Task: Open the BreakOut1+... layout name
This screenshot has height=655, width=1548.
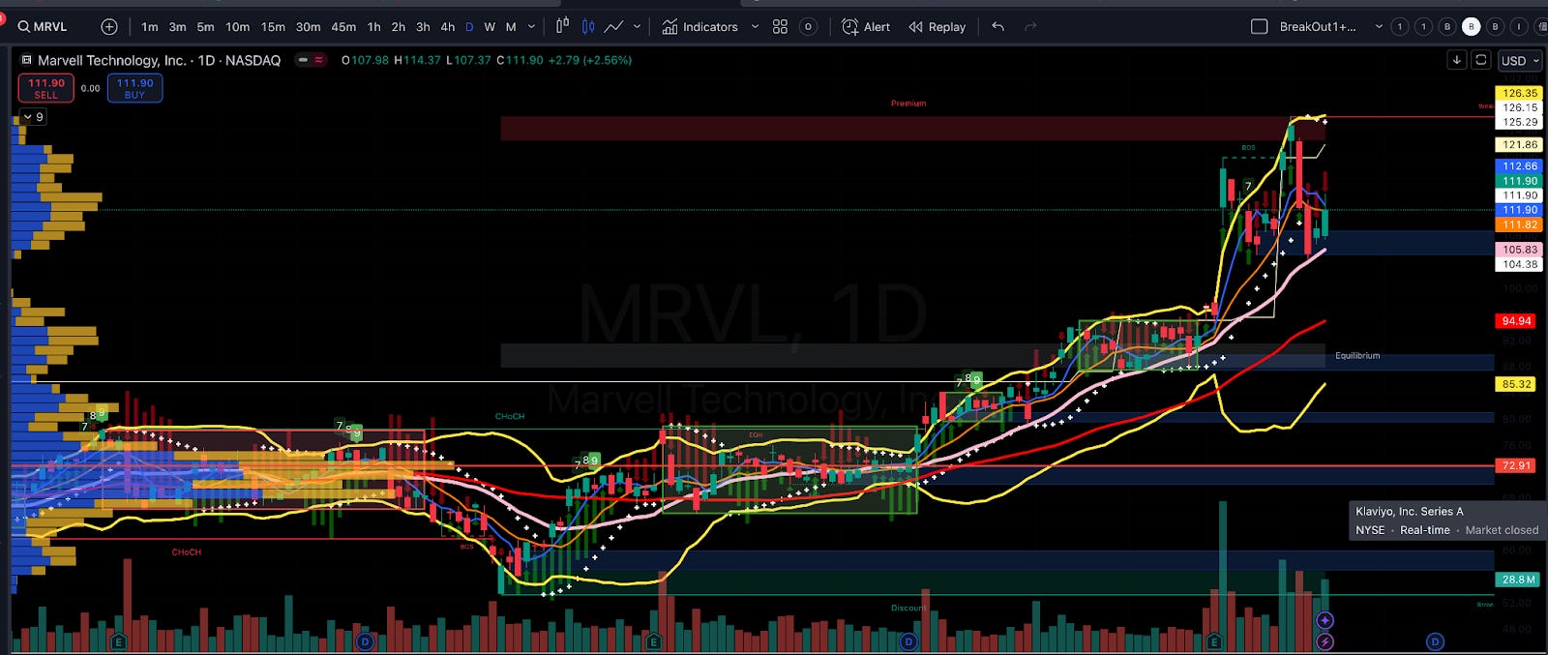Action: [x=1318, y=27]
